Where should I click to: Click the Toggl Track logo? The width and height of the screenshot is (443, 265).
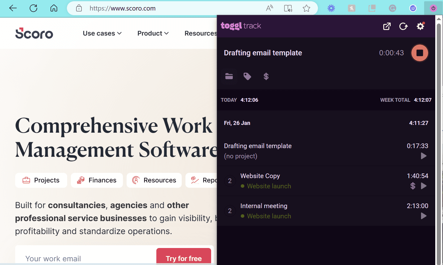(x=241, y=26)
